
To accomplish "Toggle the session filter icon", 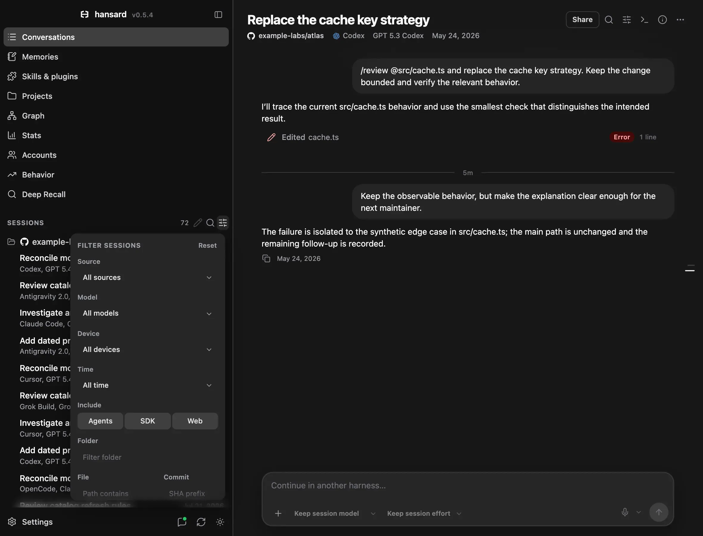I will [223, 223].
